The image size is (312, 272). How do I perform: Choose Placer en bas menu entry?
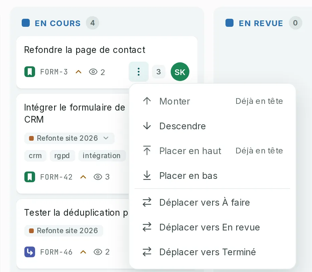tap(212, 176)
